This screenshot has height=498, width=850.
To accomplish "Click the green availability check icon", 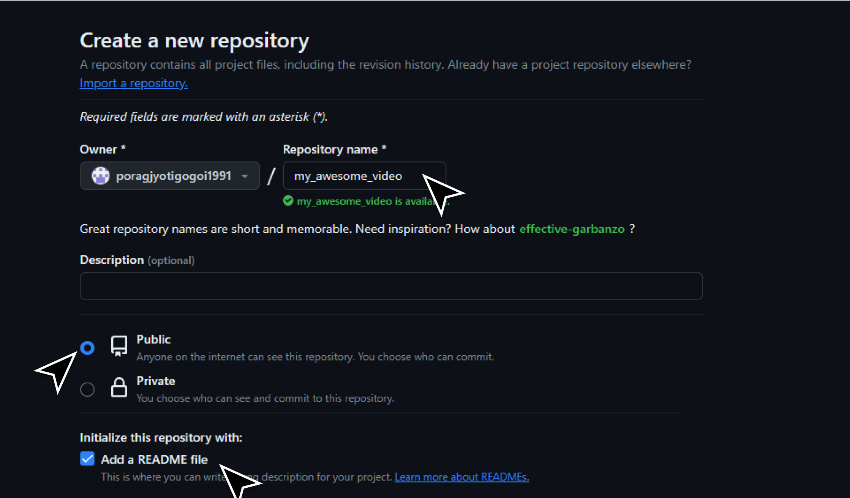I will click(288, 200).
